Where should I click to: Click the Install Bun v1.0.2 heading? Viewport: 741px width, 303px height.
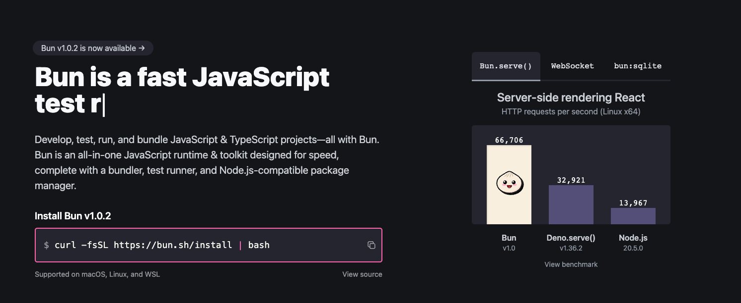pos(73,216)
